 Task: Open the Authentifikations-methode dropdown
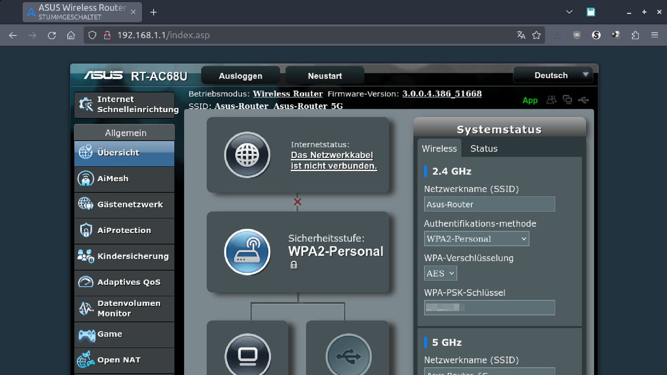(476, 238)
